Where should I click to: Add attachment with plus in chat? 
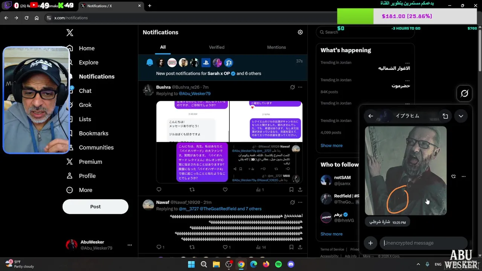coord(371,243)
